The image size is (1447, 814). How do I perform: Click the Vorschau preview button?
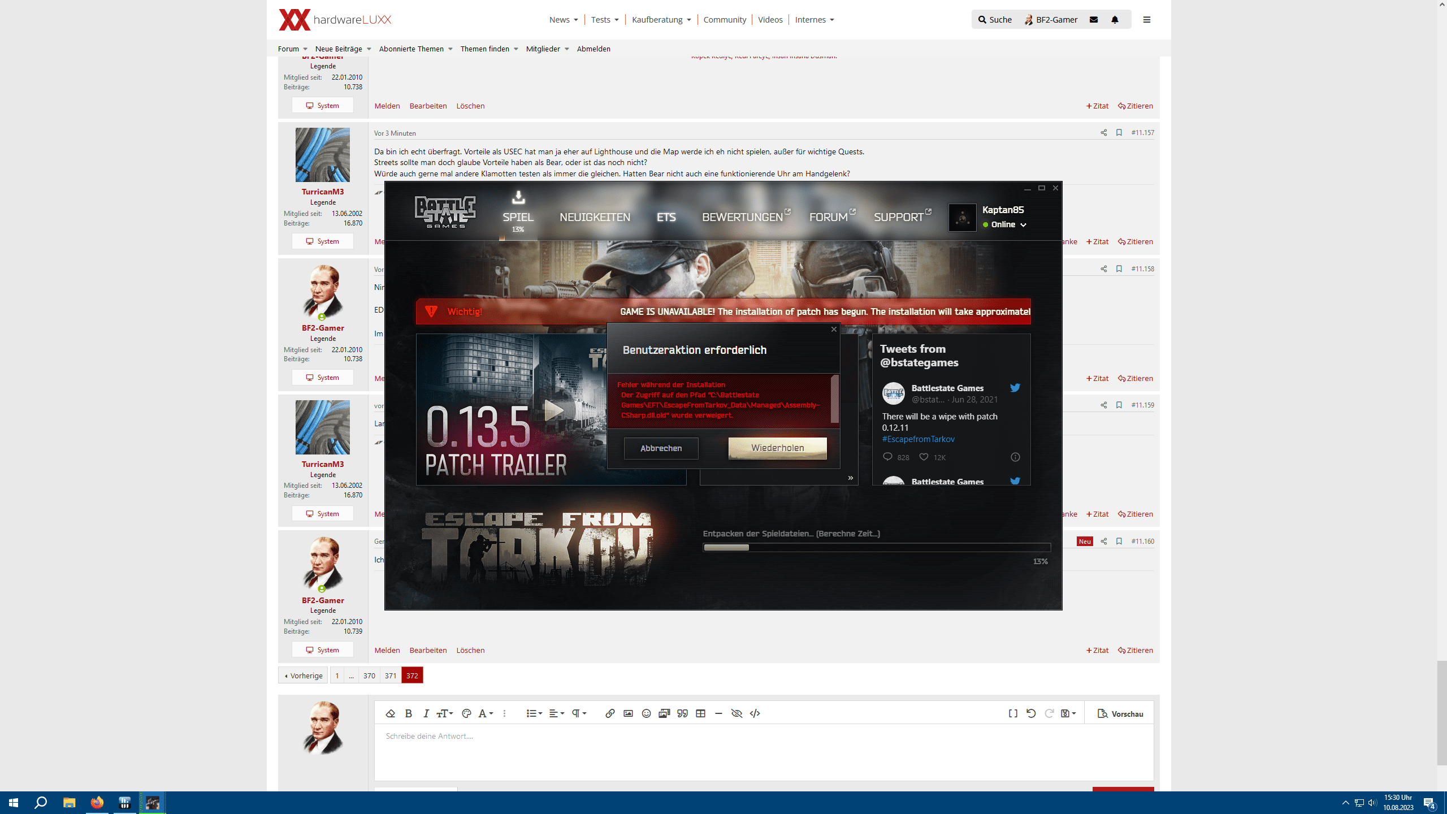pyautogui.click(x=1120, y=714)
